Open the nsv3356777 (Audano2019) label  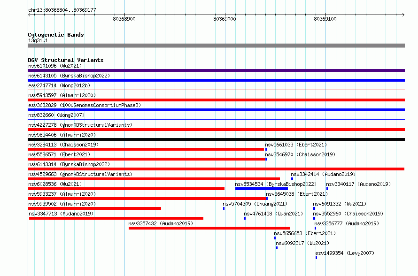coord(347,223)
